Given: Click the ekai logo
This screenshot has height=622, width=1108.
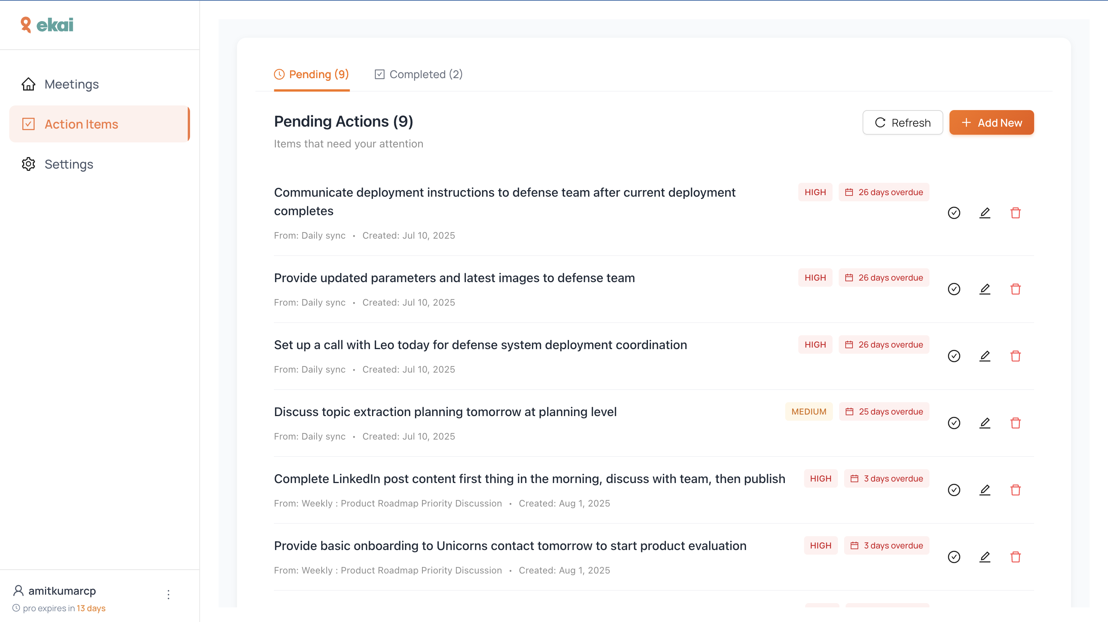Looking at the screenshot, I should coord(47,25).
